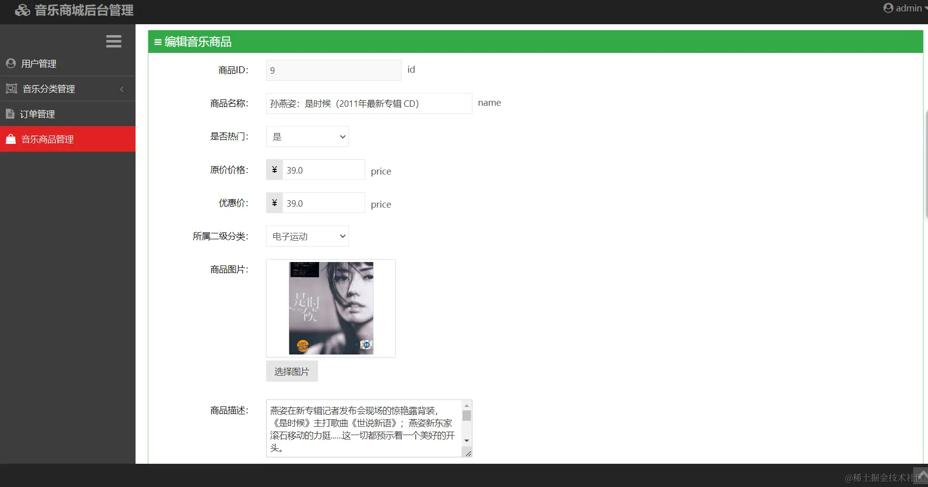Click the 选择图片 button

[x=291, y=371]
